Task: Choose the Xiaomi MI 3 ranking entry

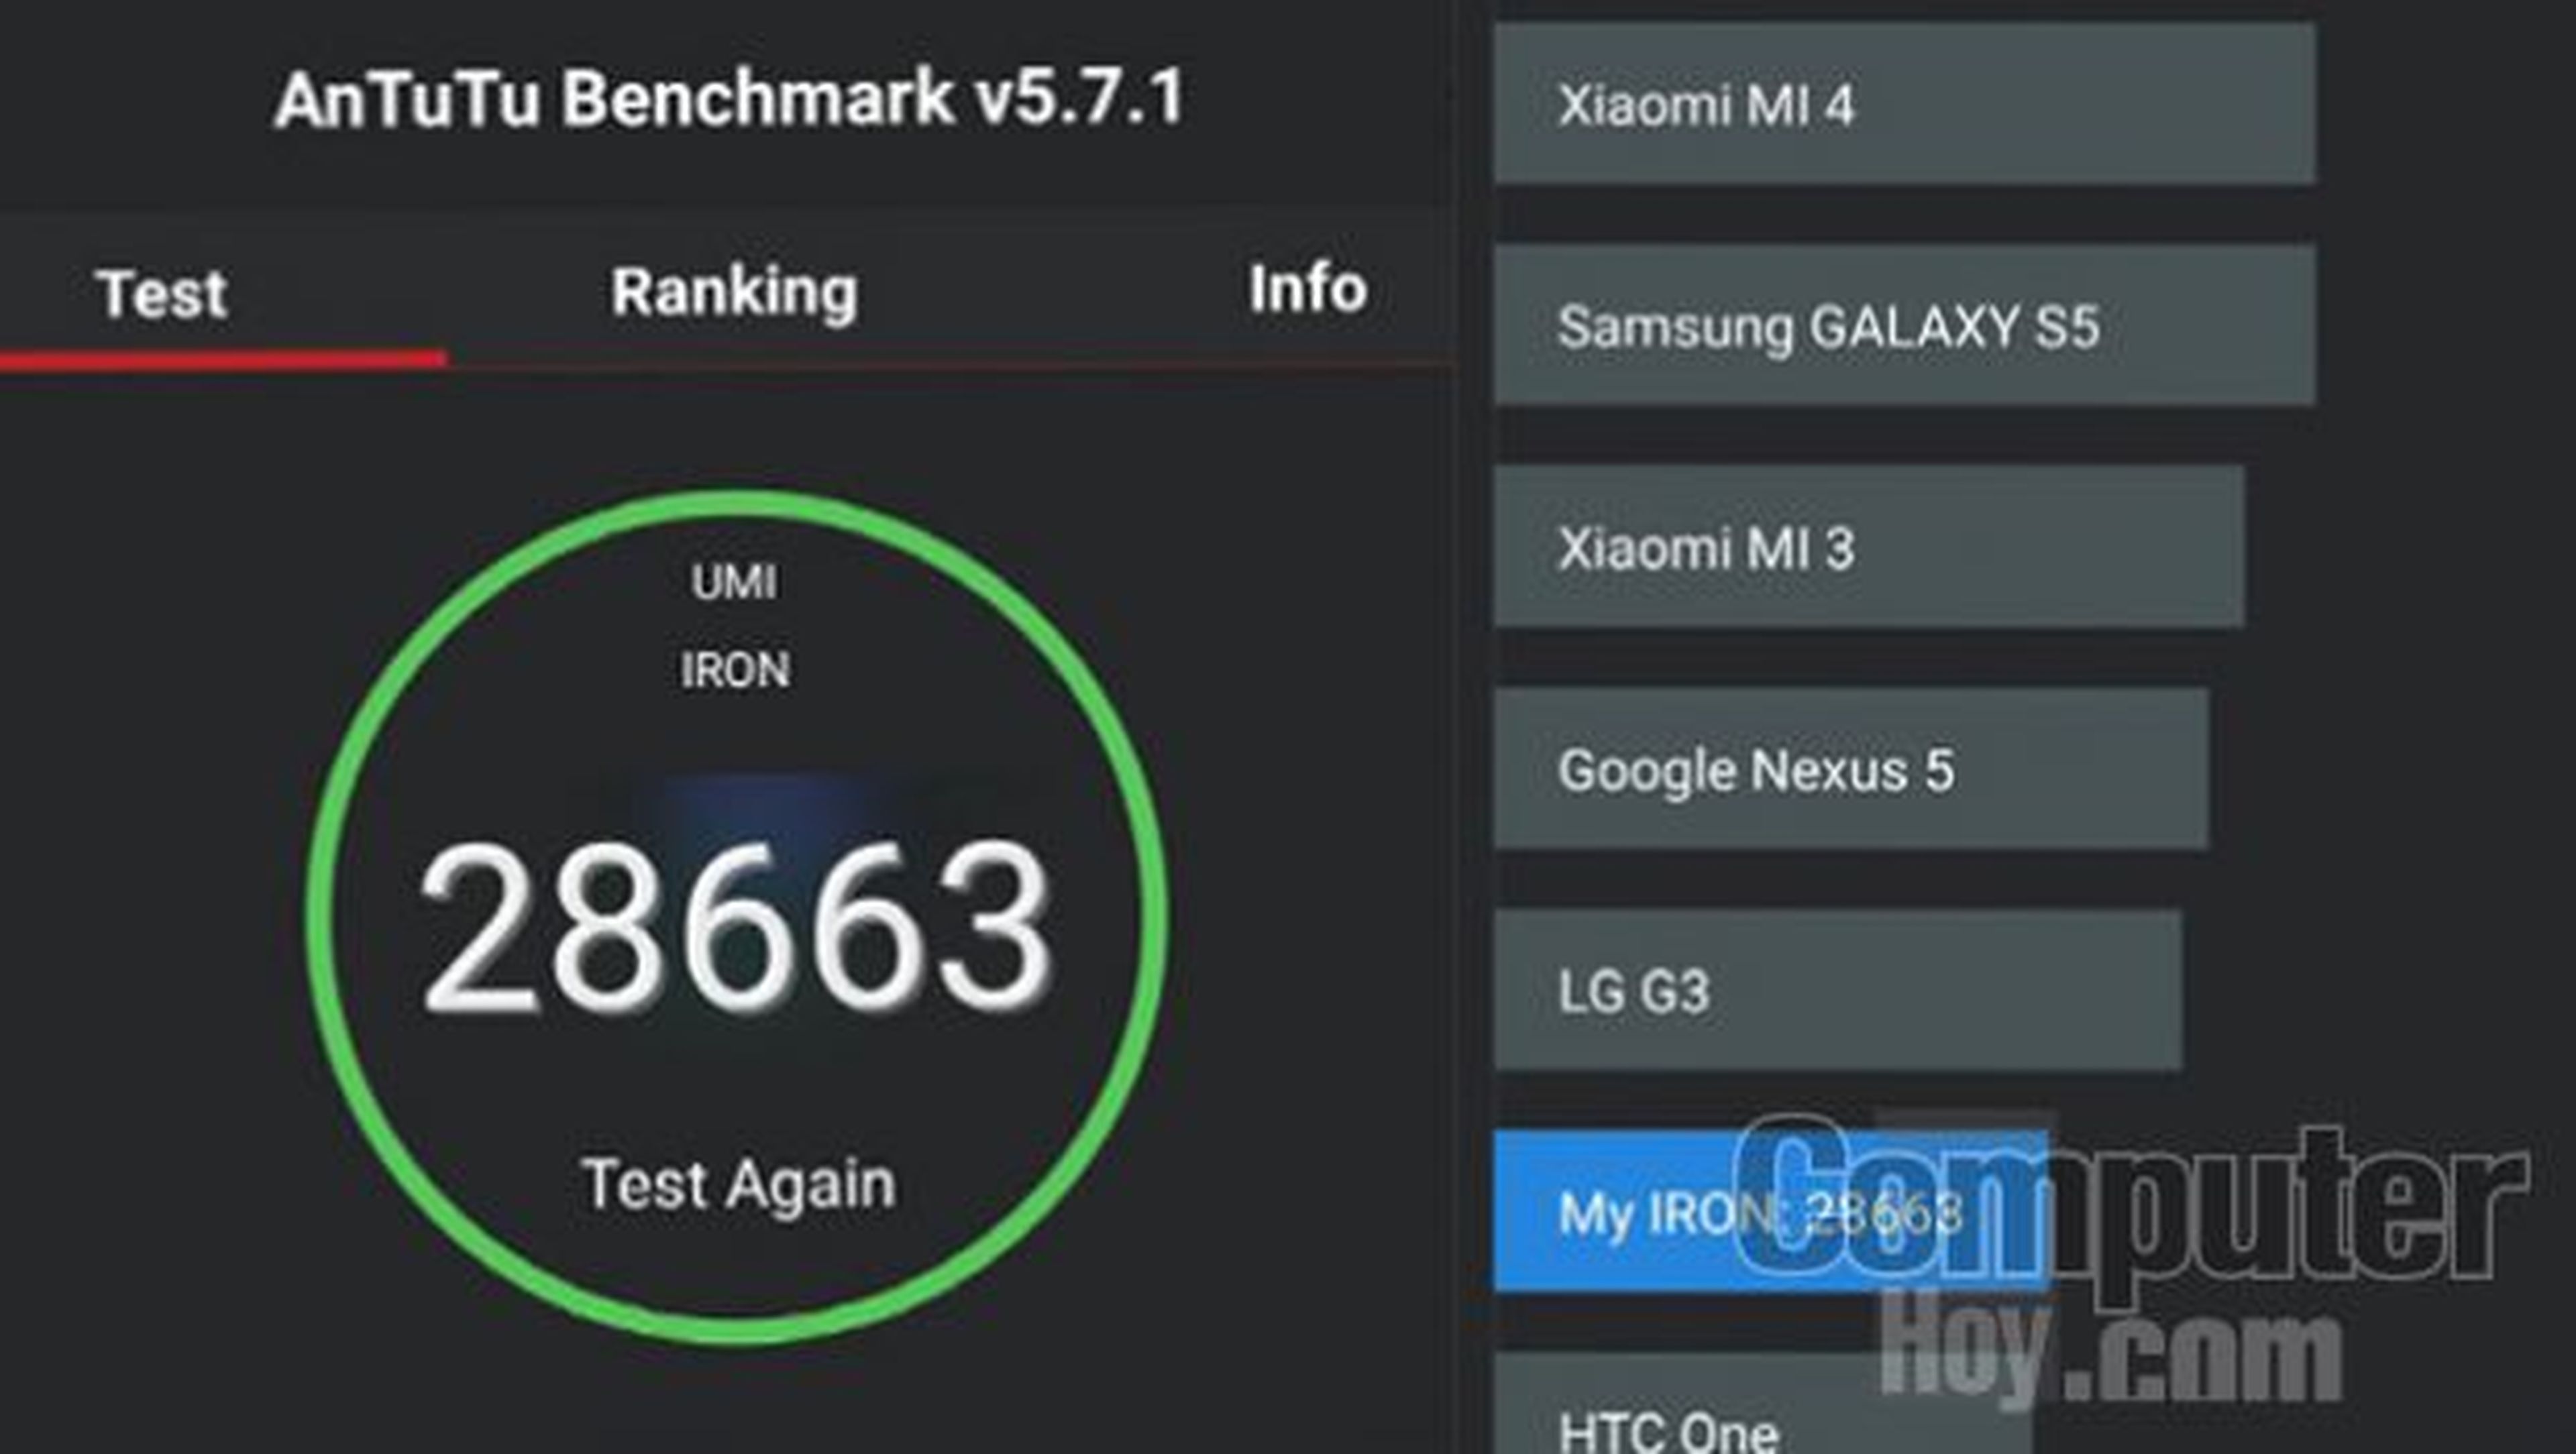Action: (1869, 546)
